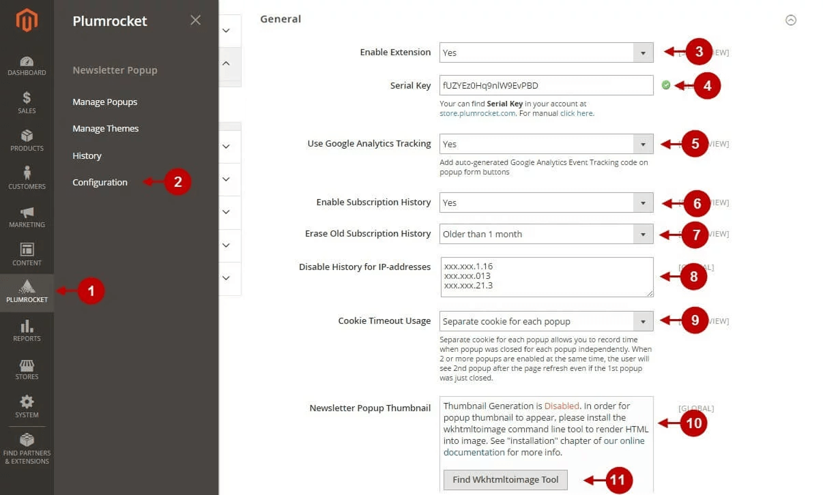The image size is (823, 495).
Task: Open the Products section
Action: (27, 138)
